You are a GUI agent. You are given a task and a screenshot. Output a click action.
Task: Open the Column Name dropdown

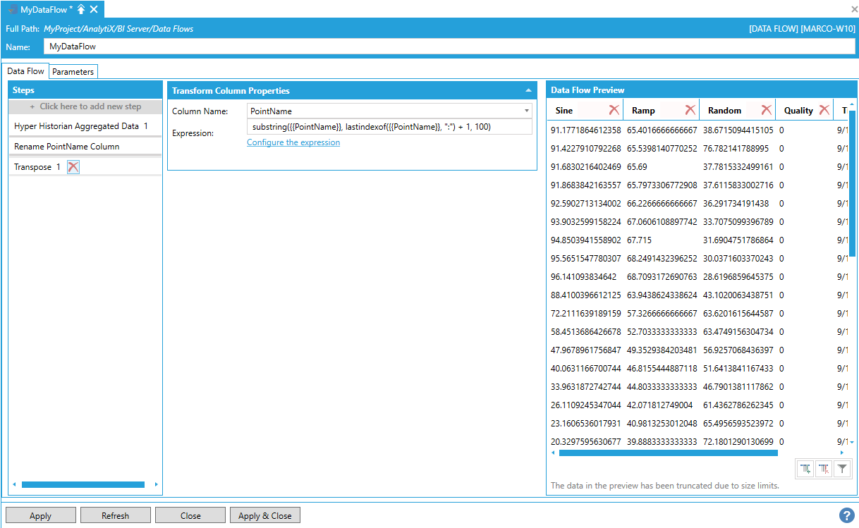tap(527, 111)
